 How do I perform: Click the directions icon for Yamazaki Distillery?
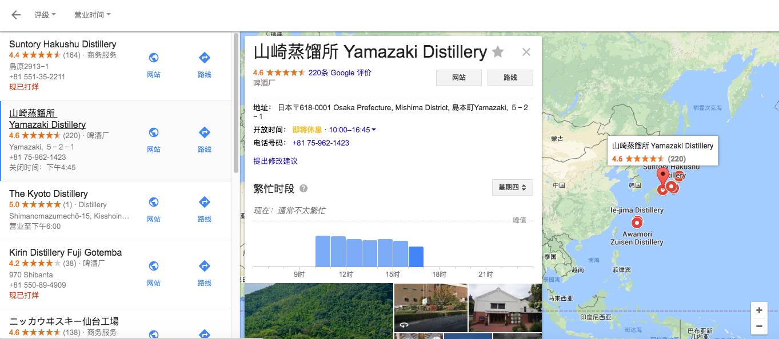coord(204,132)
